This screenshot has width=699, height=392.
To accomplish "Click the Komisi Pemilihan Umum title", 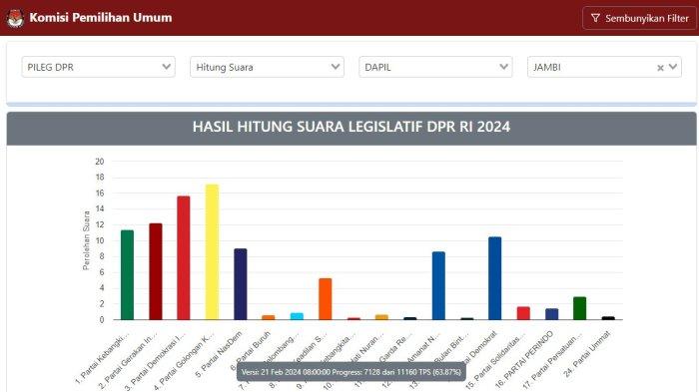I will pos(101,17).
